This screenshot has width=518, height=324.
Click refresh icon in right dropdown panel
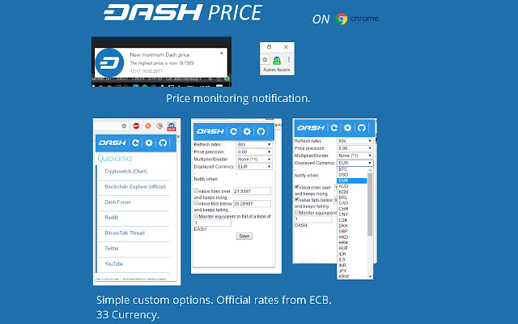[x=334, y=128]
